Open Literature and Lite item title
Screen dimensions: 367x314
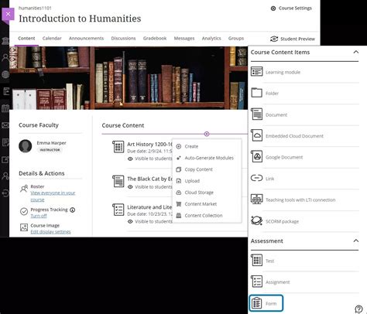(x=149, y=207)
